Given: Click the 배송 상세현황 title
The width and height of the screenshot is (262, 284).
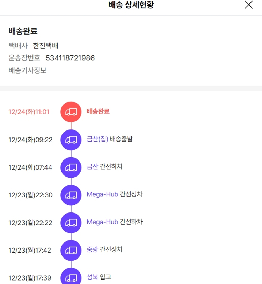Looking at the screenshot, I should [x=131, y=5].
